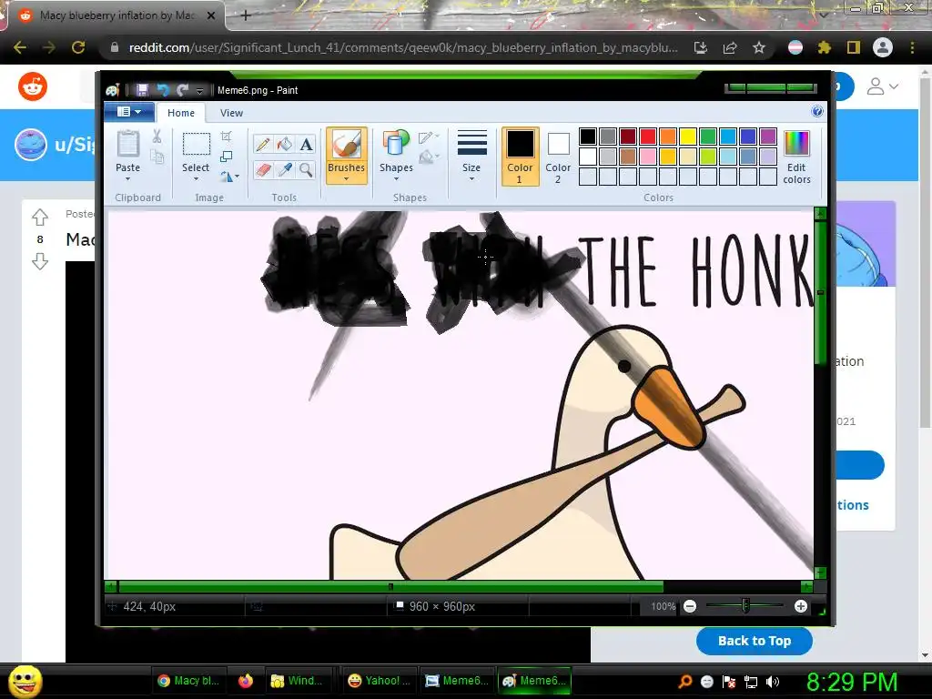The image size is (932, 699).
Task: Click zoom out minus button in status bar
Action: [x=690, y=606]
